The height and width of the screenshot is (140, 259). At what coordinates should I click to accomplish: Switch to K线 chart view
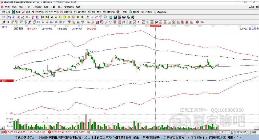point(26,12)
